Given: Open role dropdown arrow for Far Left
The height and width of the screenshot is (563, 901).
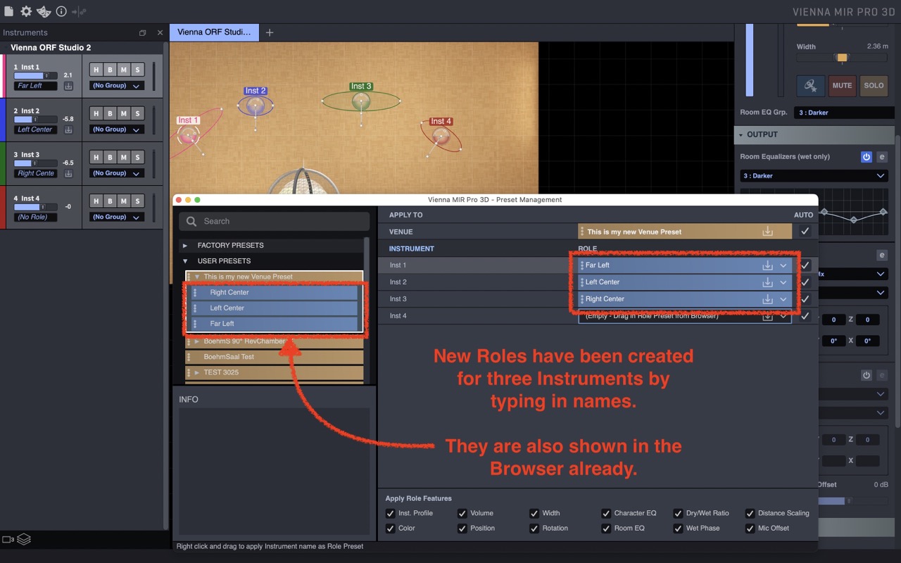Looking at the screenshot, I should [x=783, y=265].
